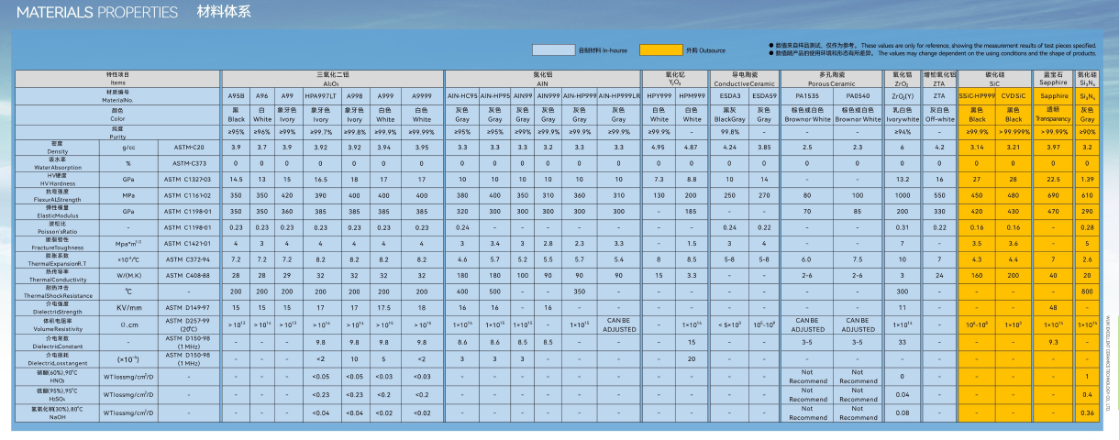Viewport: 1119px width, 440px height.
Task: Click the HPY999 material column header
Action: pos(659,95)
